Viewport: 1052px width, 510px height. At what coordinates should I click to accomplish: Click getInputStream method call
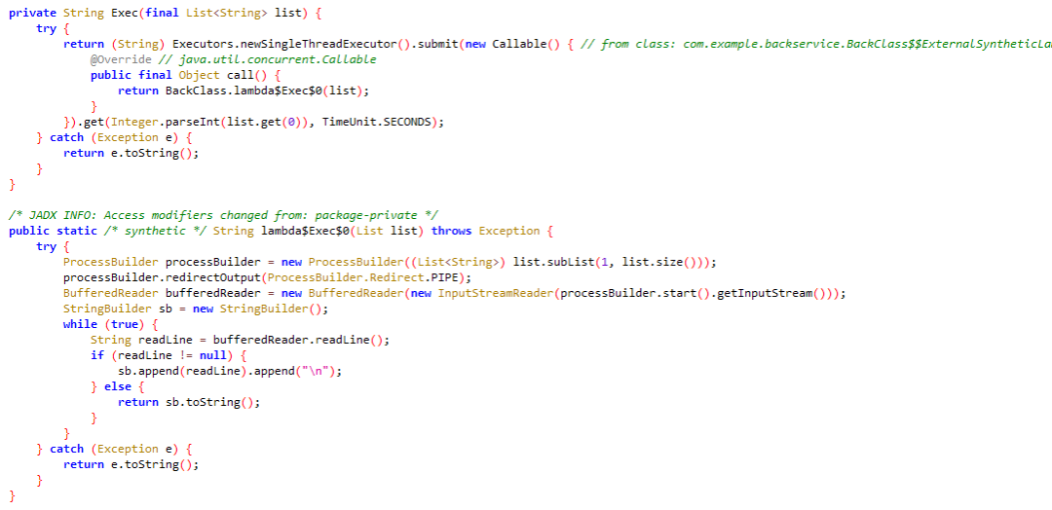(x=765, y=293)
